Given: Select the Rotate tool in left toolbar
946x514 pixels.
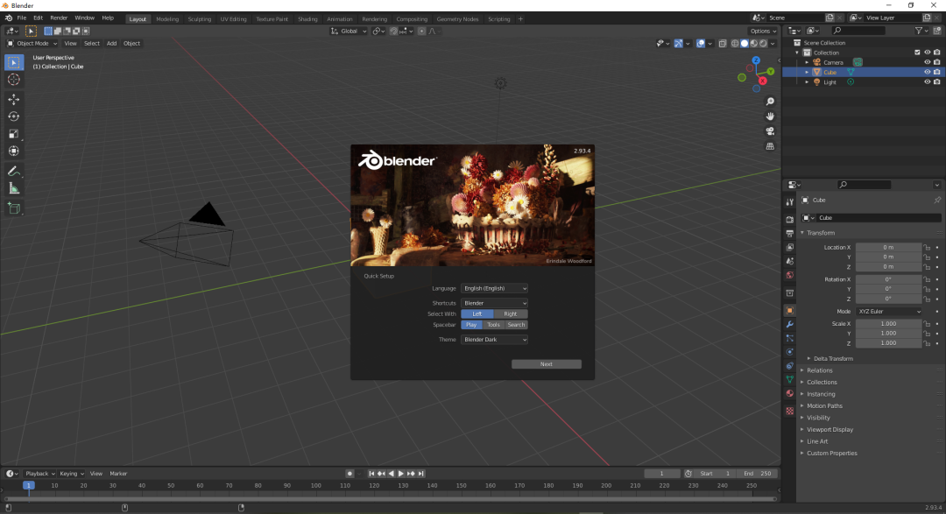Looking at the screenshot, I should (14, 116).
